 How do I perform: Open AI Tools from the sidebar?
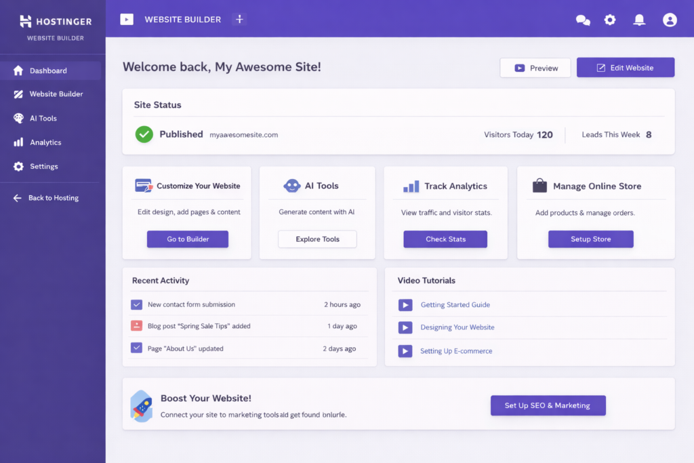[43, 119]
